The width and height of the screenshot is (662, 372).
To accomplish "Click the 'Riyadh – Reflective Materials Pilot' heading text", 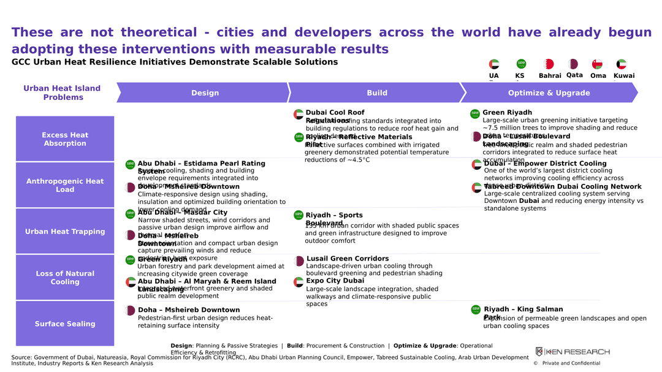I will tap(359, 140).
